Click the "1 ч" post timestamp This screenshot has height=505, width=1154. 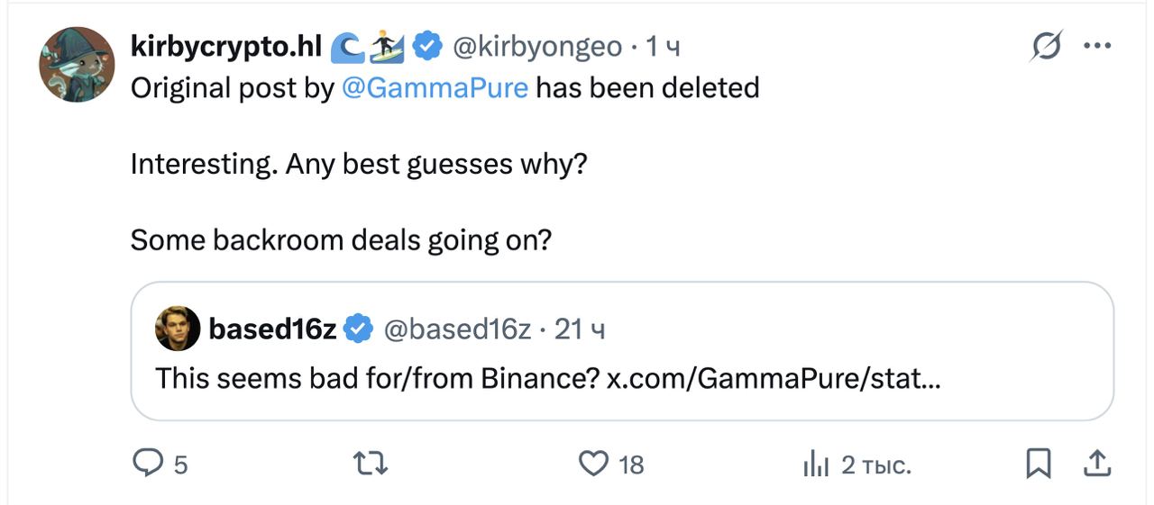(663, 46)
